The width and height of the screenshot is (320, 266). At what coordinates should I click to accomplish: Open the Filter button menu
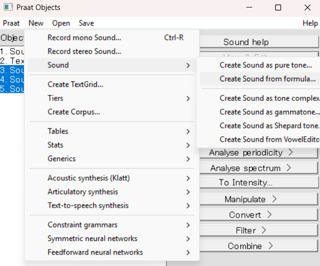coord(259,230)
